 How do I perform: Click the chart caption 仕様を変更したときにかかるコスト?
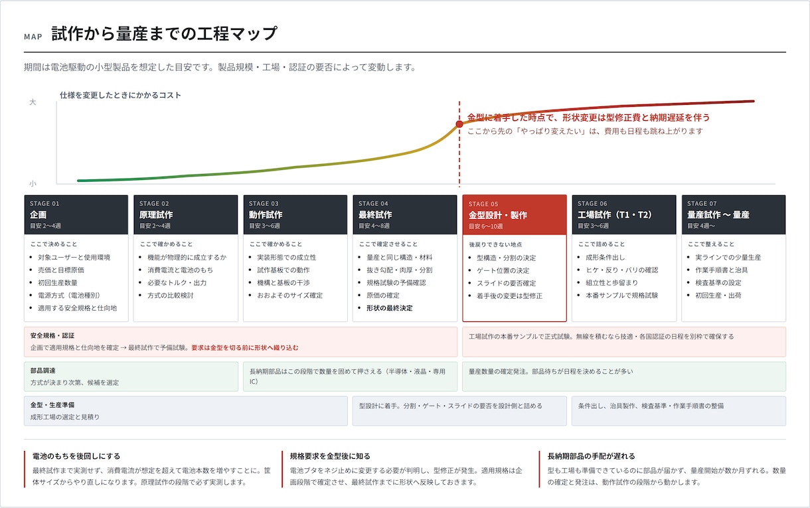[x=120, y=95]
